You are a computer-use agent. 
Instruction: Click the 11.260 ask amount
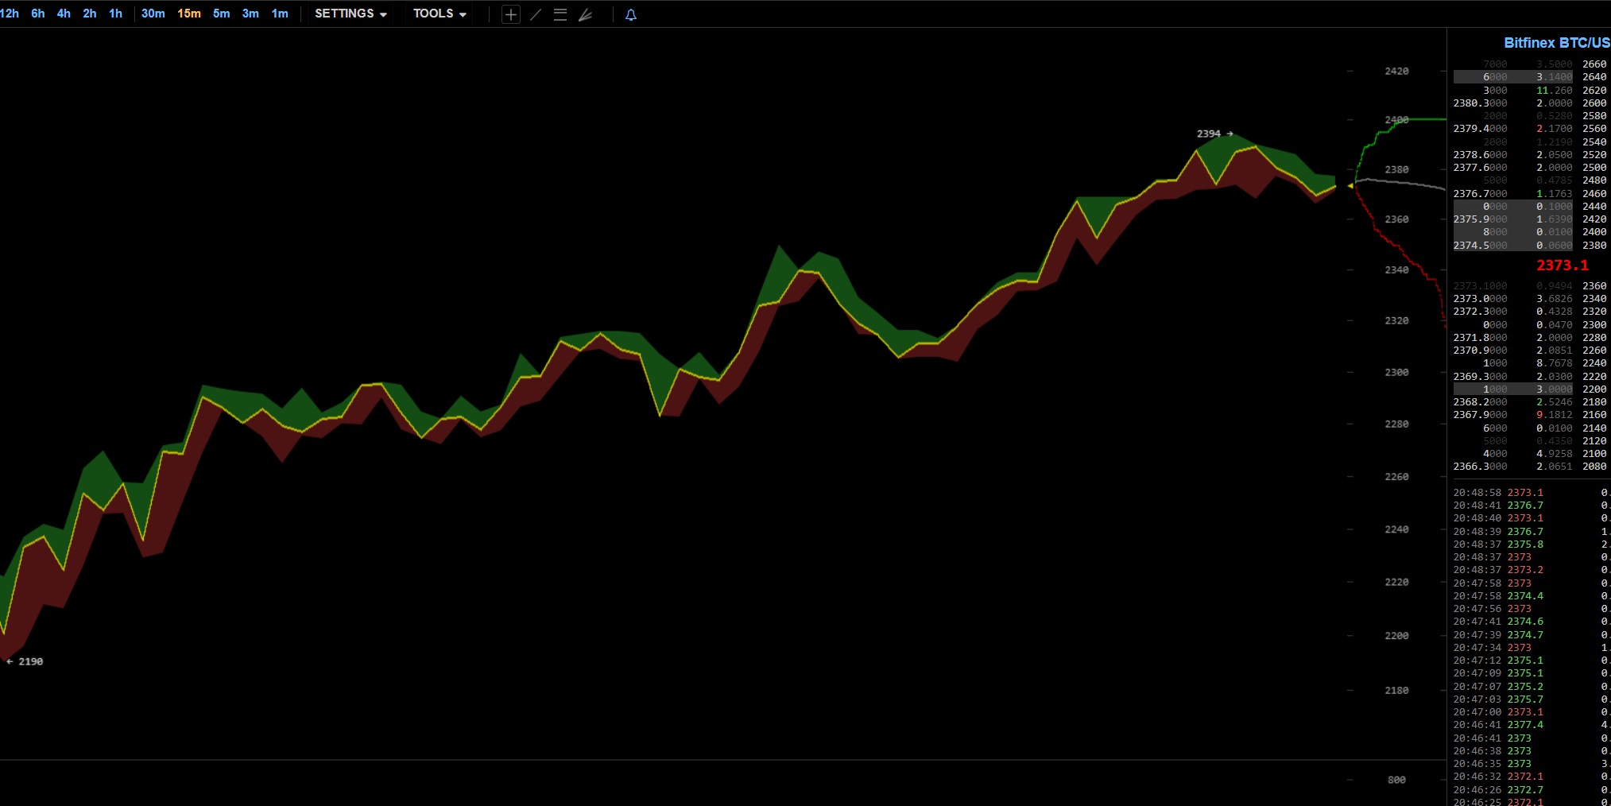tap(1554, 91)
